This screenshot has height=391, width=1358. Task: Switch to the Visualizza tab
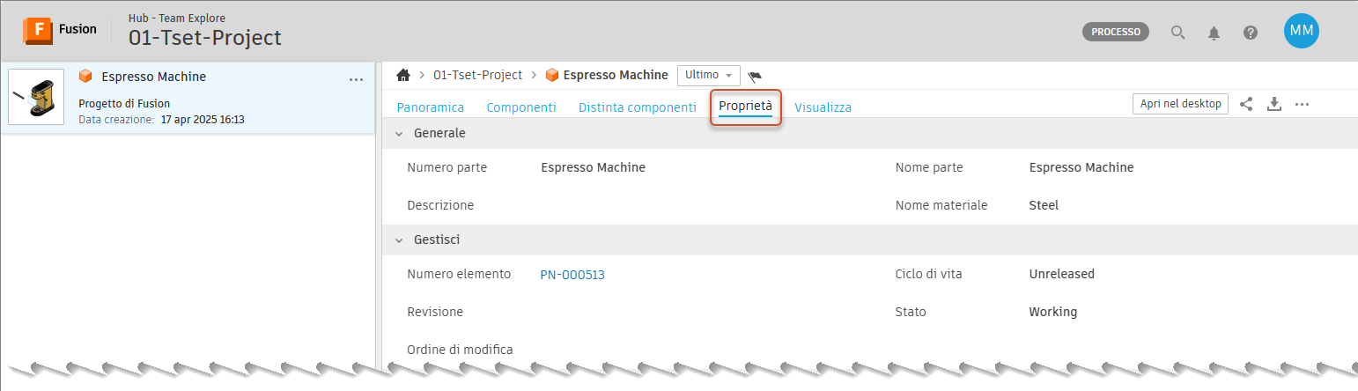[x=823, y=107]
